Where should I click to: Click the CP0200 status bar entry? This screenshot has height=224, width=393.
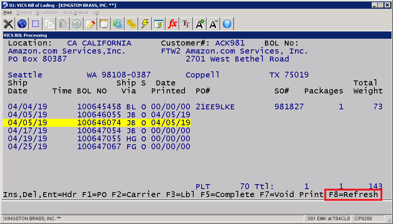click(x=369, y=218)
